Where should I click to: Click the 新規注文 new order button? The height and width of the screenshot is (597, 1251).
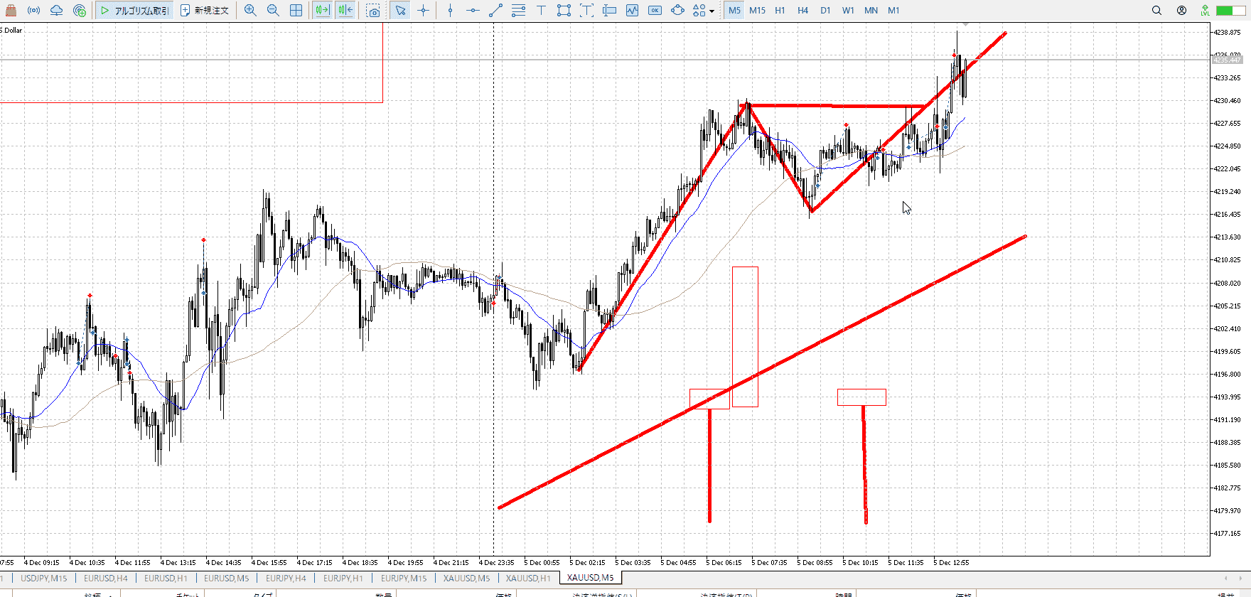point(205,11)
